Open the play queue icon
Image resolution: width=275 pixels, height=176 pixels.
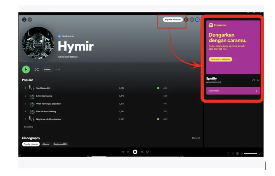(x=233, y=154)
